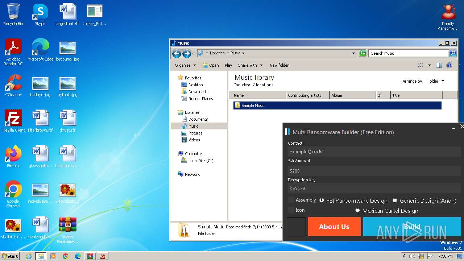Open recent pages dropdown beside forward button
Image resolution: width=464 pixels, height=261 pixels.
[194, 54]
